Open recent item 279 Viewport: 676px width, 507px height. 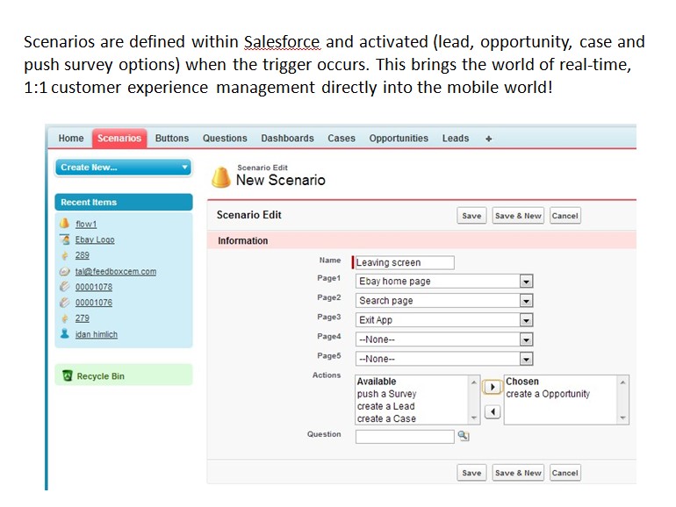click(82, 318)
